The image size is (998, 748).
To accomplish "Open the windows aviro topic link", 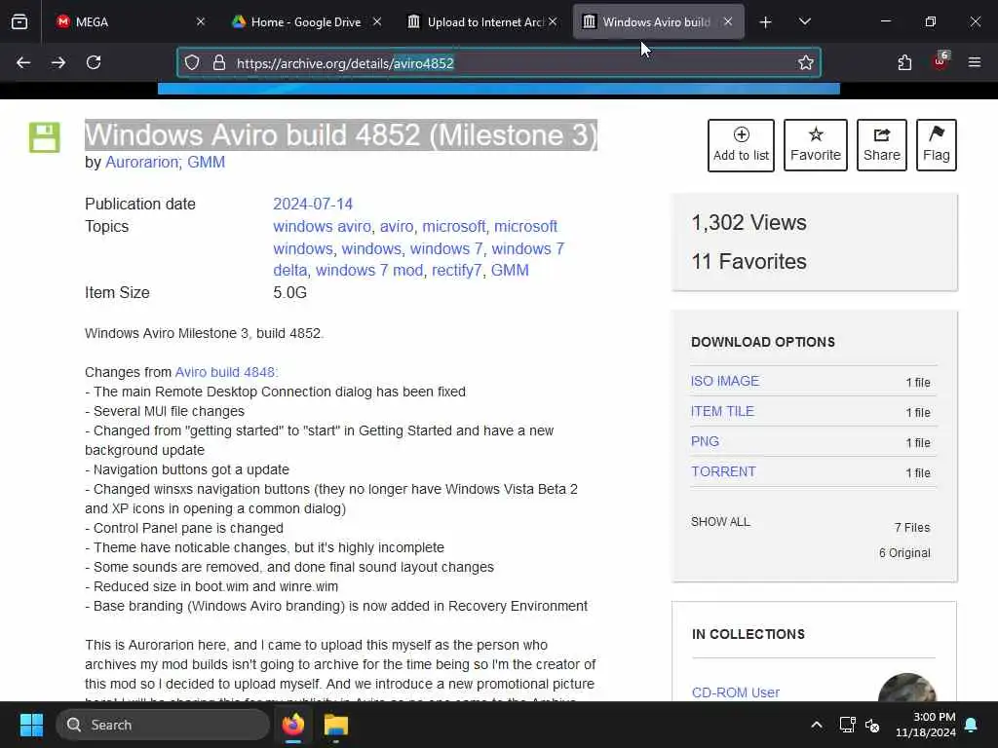I will [x=322, y=226].
